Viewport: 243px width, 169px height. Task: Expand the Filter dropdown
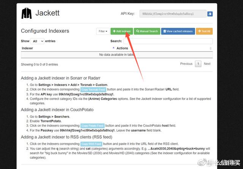tap(103, 31)
